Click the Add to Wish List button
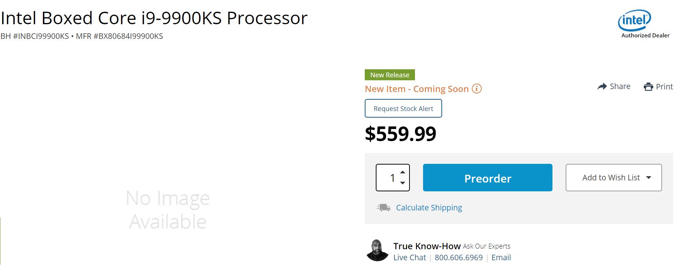 [614, 178]
